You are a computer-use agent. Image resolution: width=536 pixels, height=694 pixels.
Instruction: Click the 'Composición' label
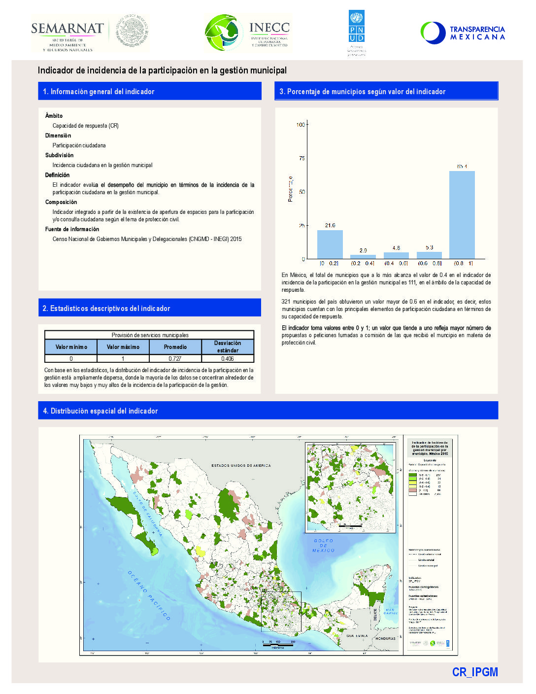click(61, 202)
